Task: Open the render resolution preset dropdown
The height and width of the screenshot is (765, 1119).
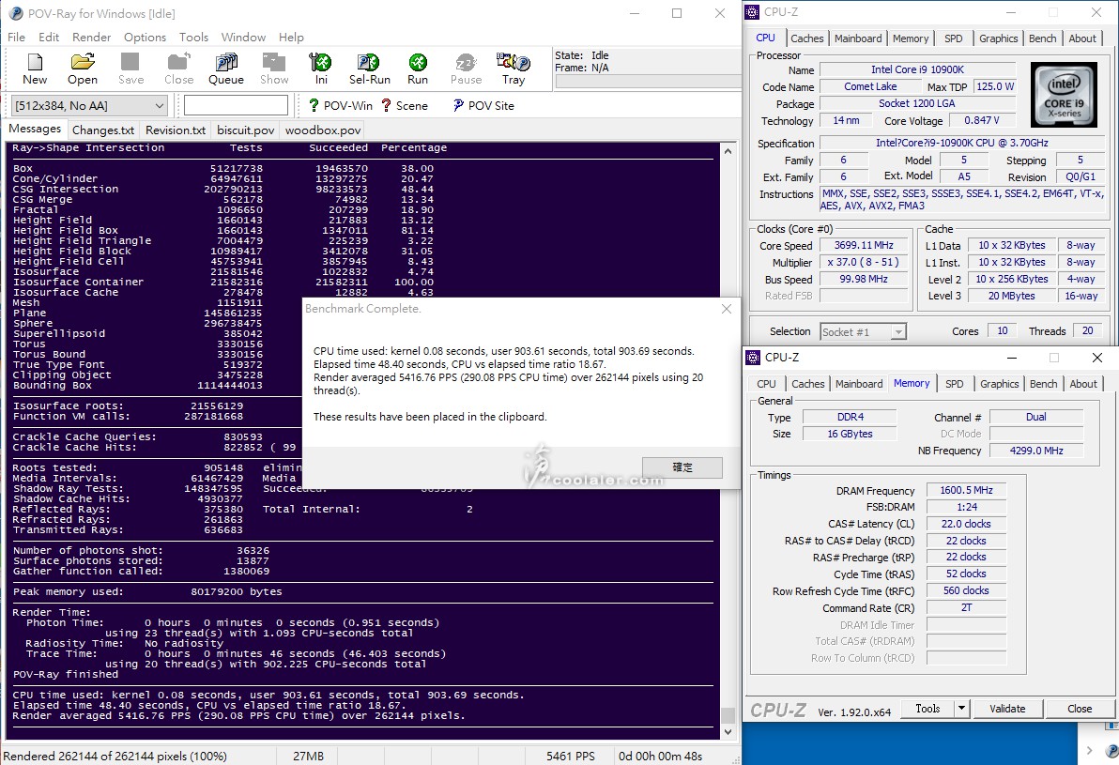Action: click(89, 106)
